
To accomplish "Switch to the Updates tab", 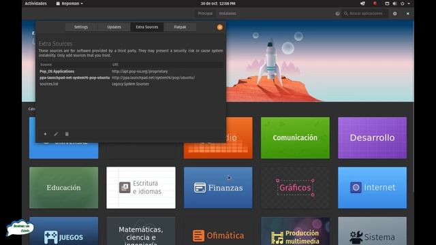I will [x=114, y=27].
